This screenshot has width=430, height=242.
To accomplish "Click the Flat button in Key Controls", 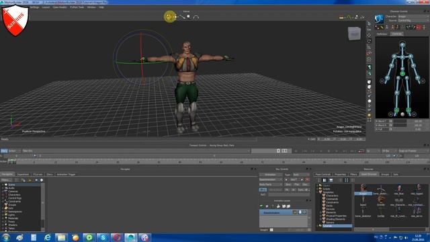I will (x=296, y=184).
